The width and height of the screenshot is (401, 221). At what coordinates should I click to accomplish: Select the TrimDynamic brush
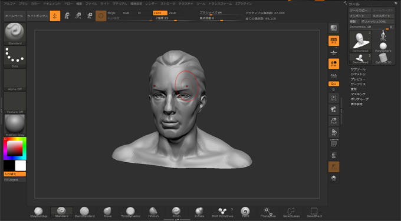[x=130, y=212]
